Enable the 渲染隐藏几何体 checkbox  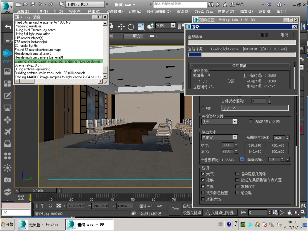coord(238,173)
